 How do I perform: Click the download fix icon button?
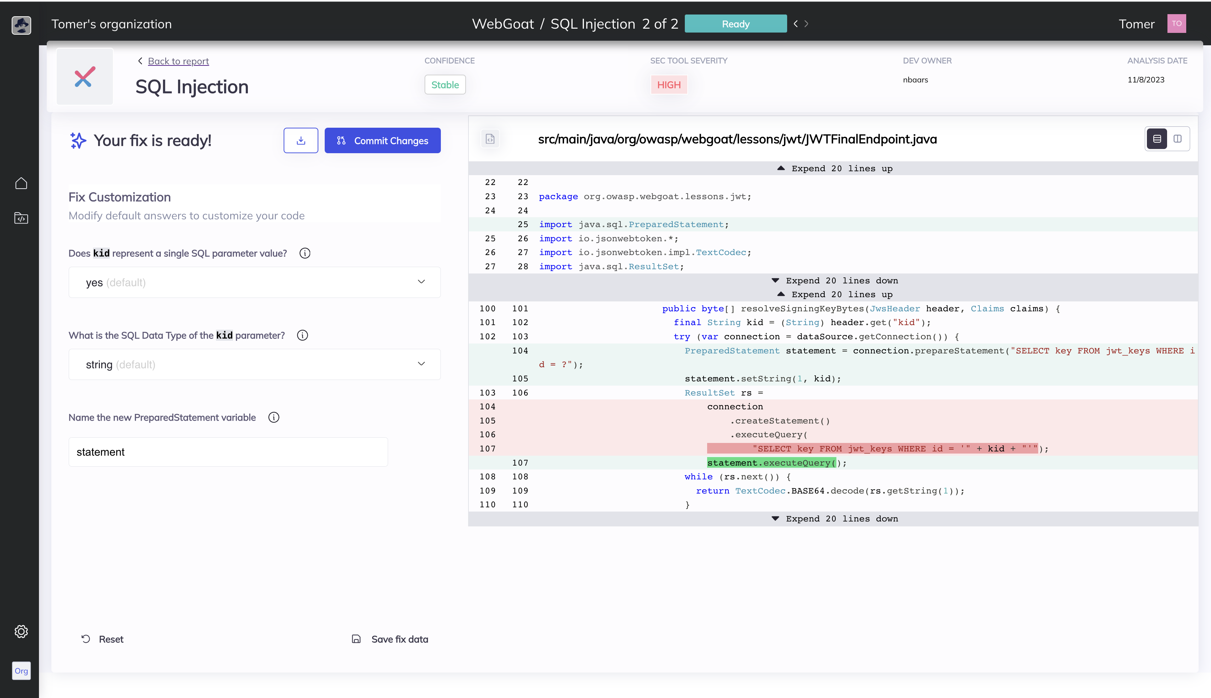(x=300, y=140)
